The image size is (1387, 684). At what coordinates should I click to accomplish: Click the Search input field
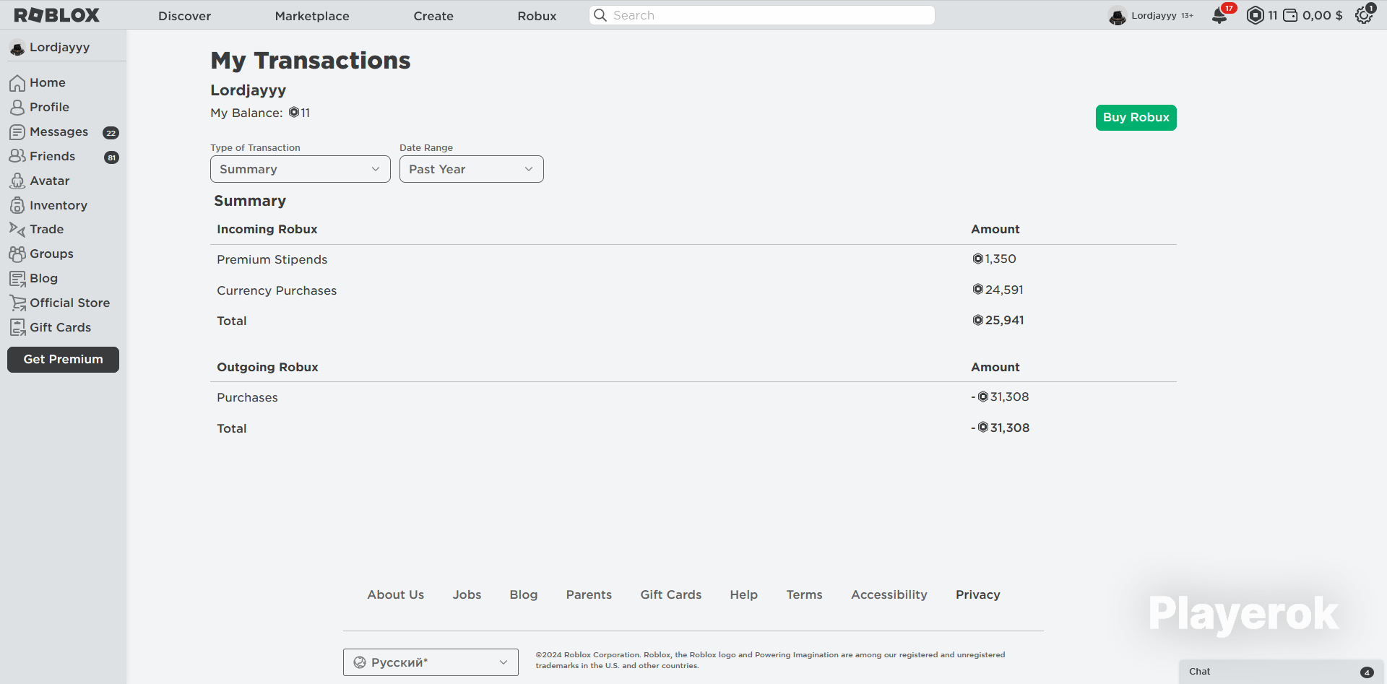click(762, 15)
